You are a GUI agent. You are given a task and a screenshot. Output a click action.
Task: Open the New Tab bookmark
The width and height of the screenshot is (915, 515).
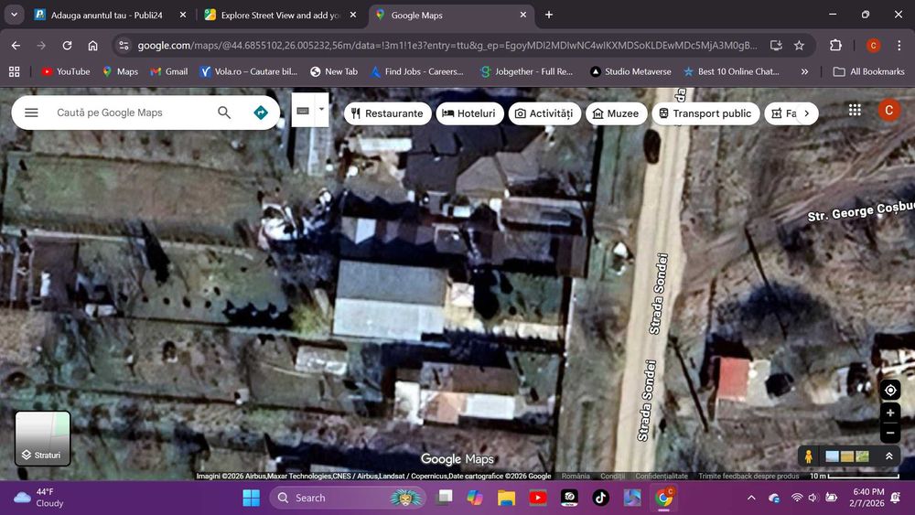coord(334,71)
